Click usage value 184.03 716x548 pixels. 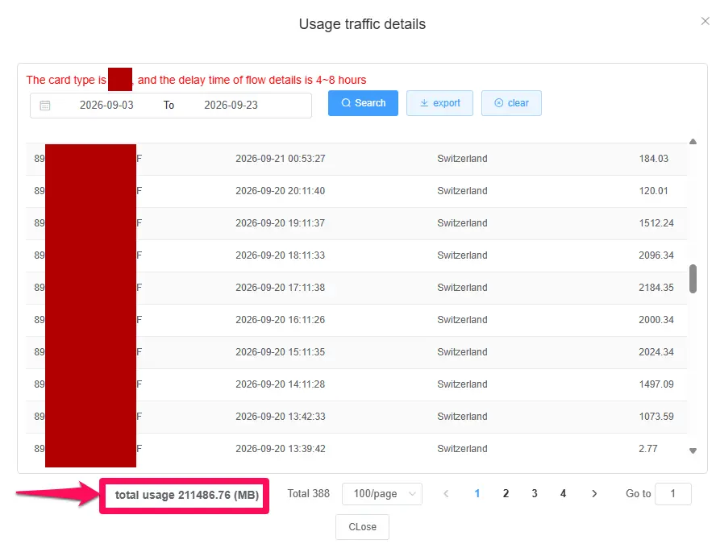point(653,159)
